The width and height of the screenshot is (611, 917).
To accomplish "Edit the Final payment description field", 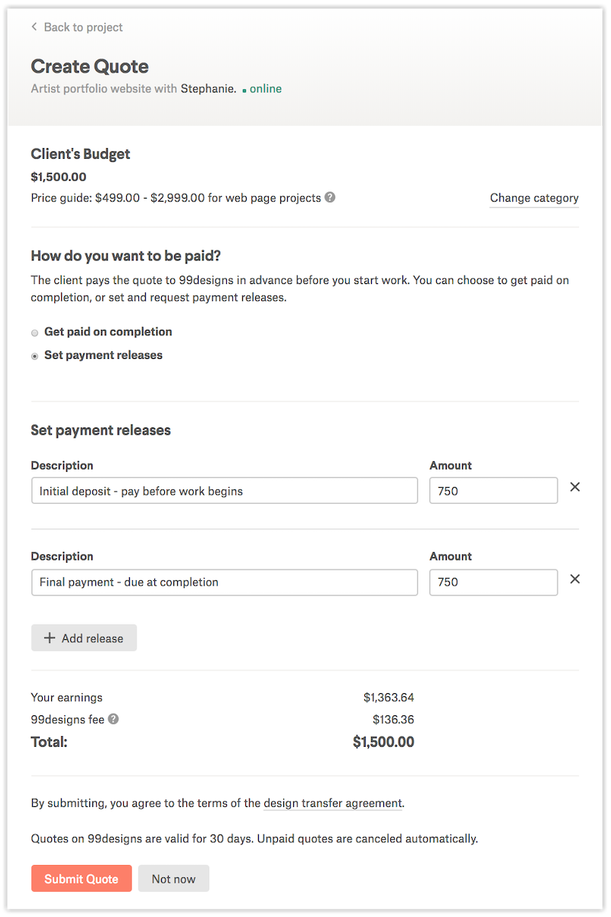I will [225, 582].
